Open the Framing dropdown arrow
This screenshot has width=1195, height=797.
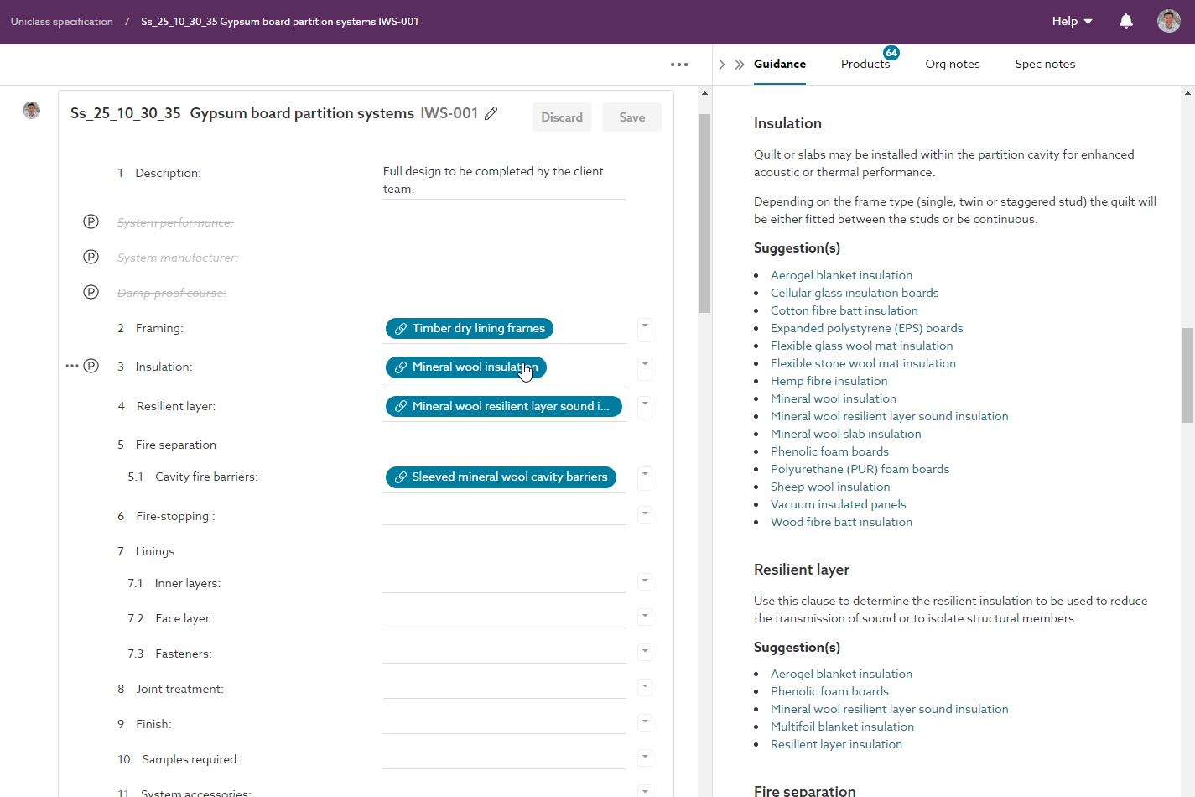coord(645,328)
